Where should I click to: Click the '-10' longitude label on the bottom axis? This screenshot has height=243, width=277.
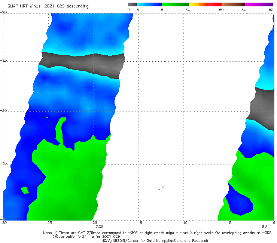click(183, 223)
